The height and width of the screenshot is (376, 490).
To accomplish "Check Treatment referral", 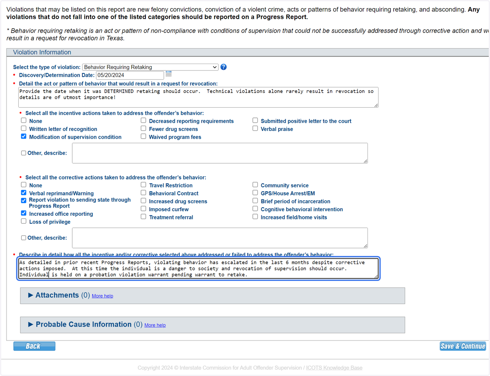I will [x=143, y=217].
